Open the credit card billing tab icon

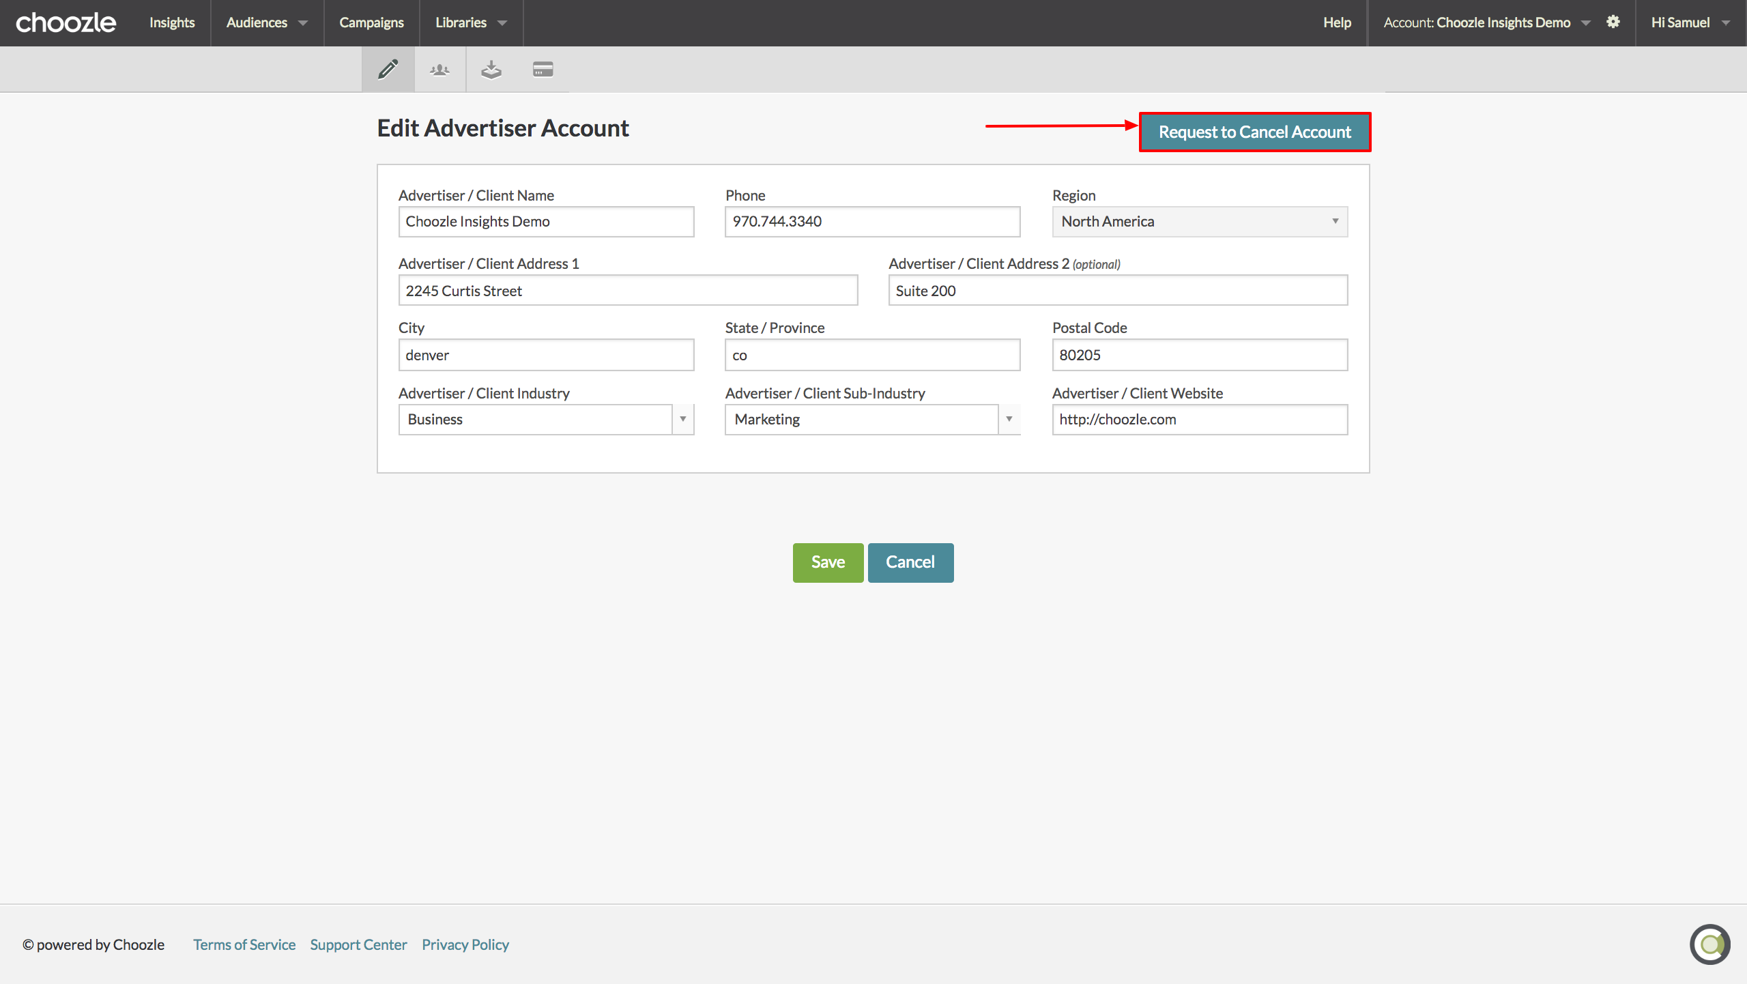(543, 69)
